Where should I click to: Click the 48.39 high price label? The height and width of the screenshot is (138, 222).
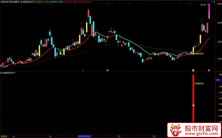tap(203, 5)
